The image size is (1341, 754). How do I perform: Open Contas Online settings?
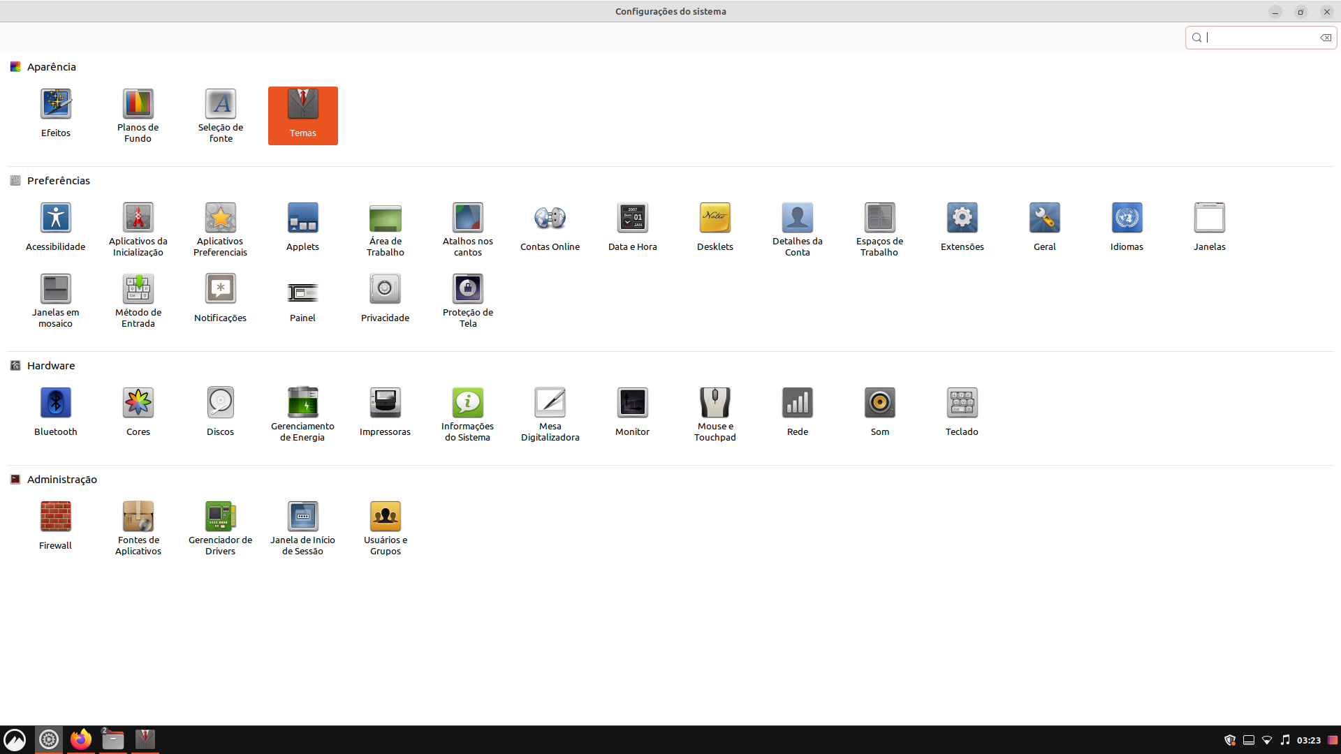point(550,226)
